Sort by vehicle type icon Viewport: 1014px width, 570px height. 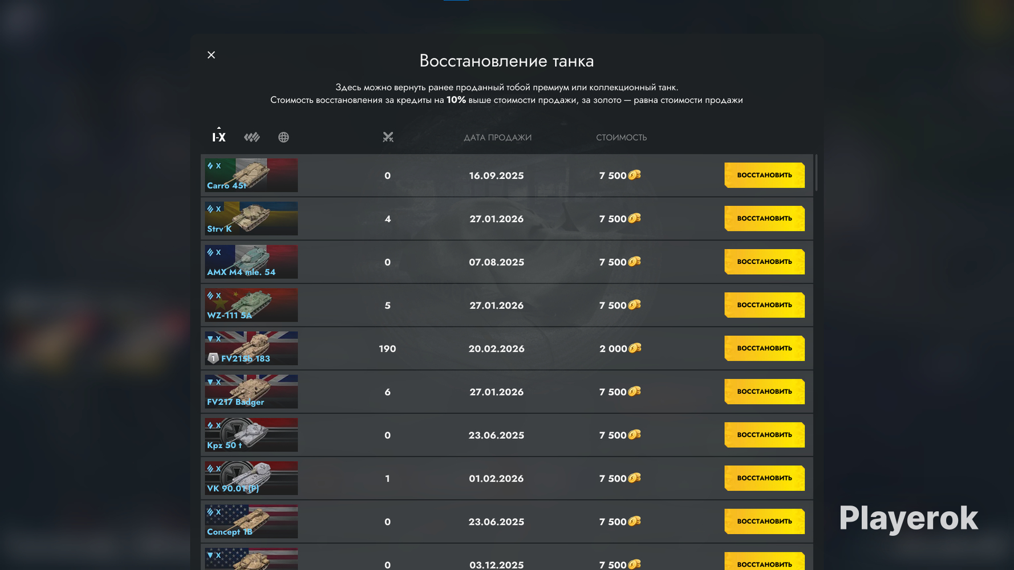point(252,137)
